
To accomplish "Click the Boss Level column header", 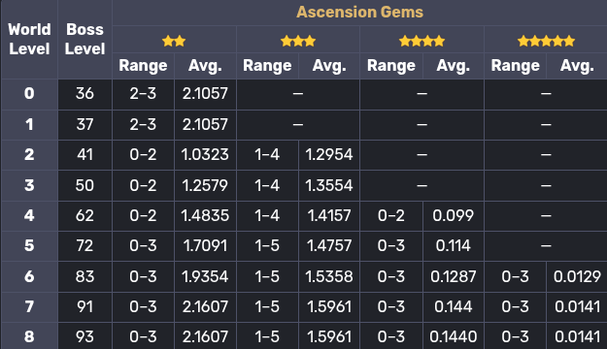I will pyautogui.click(x=84, y=39).
